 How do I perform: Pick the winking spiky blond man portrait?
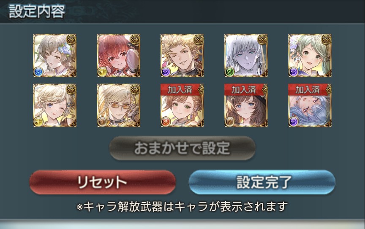182,55
